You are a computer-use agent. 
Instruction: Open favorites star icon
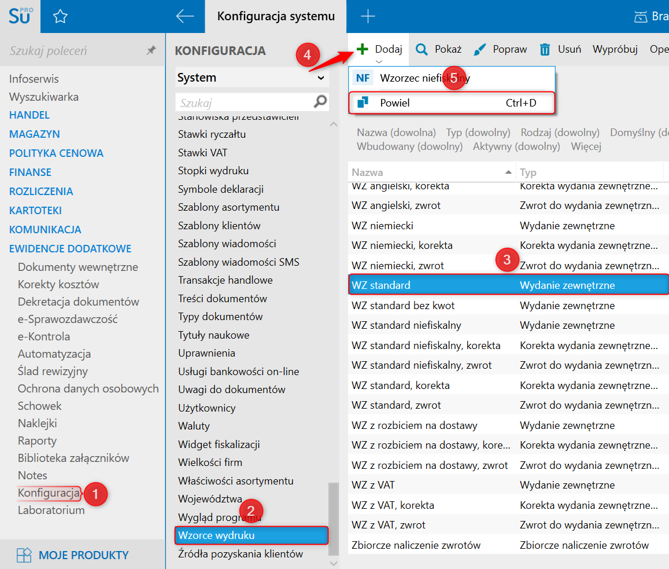60,17
